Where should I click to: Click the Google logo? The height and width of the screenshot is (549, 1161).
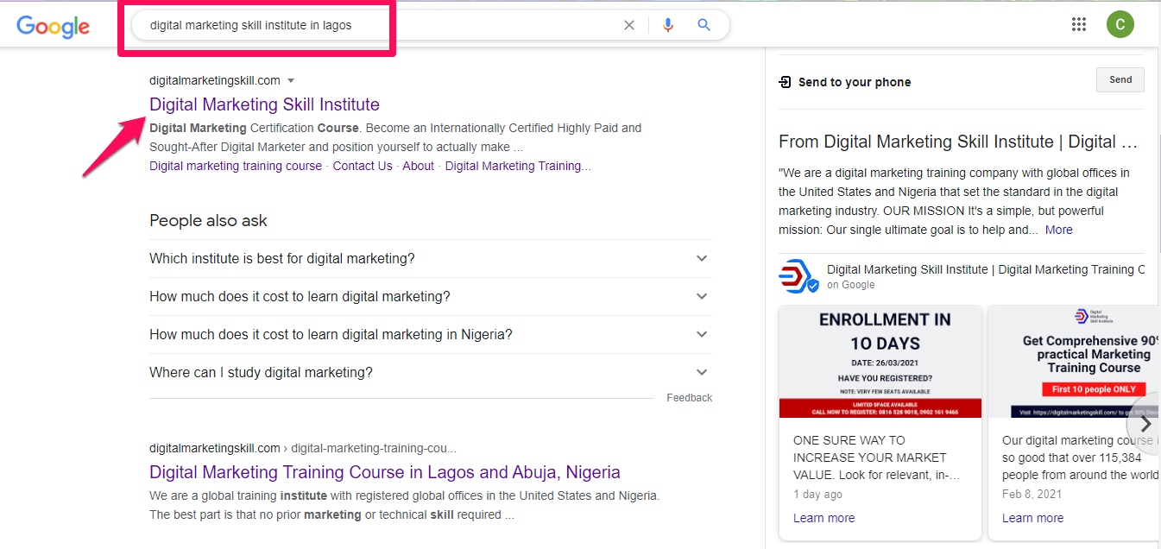pos(53,26)
